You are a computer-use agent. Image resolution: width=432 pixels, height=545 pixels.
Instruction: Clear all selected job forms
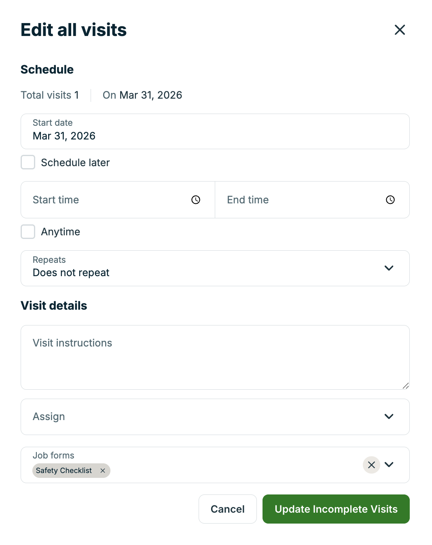371,465
